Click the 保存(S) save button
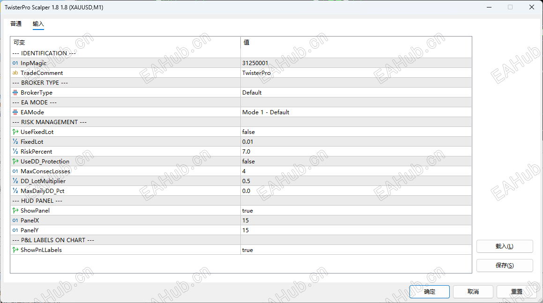 coord(505,265)
